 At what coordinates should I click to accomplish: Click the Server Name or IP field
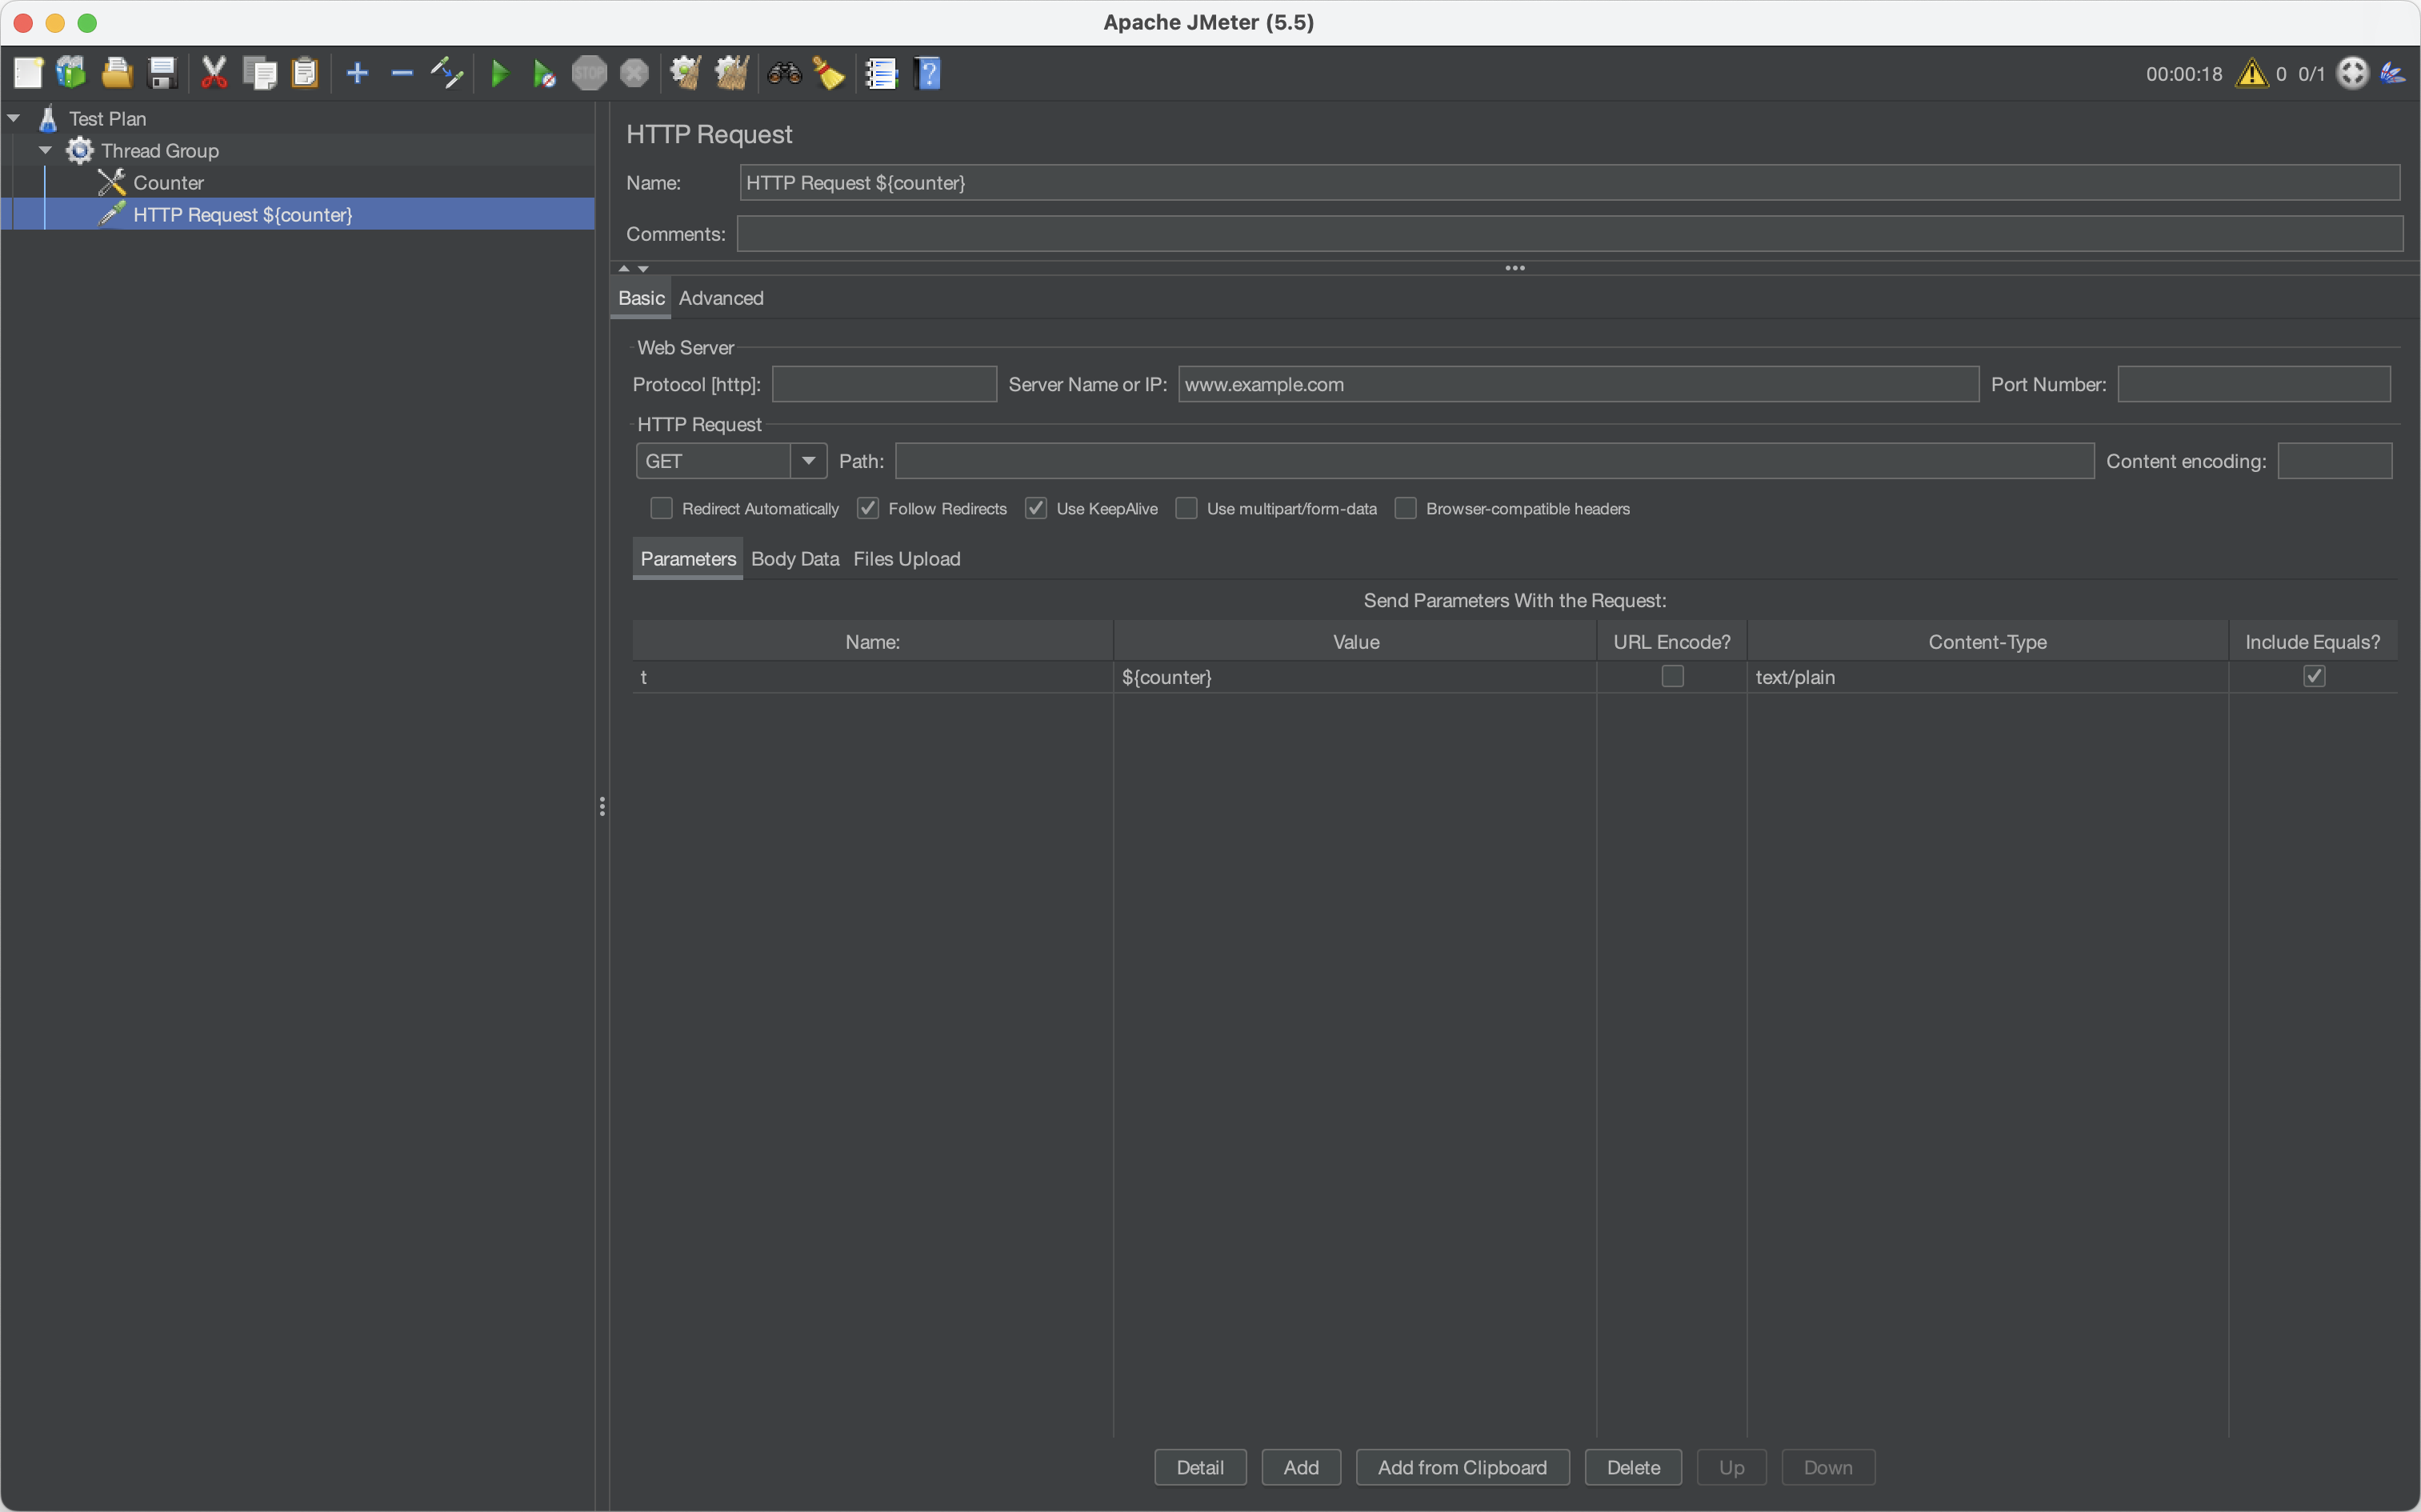click(1577, 384)
